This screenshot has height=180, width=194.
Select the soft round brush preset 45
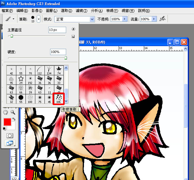[49, 99]
